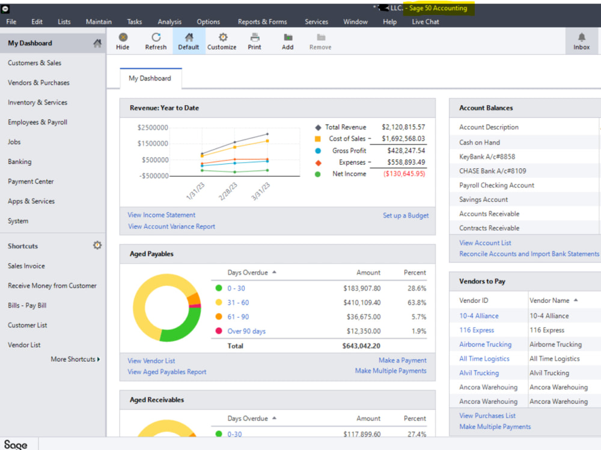
Task: Open the Reports & Forms menu
Action: click(x=263, y=22)
